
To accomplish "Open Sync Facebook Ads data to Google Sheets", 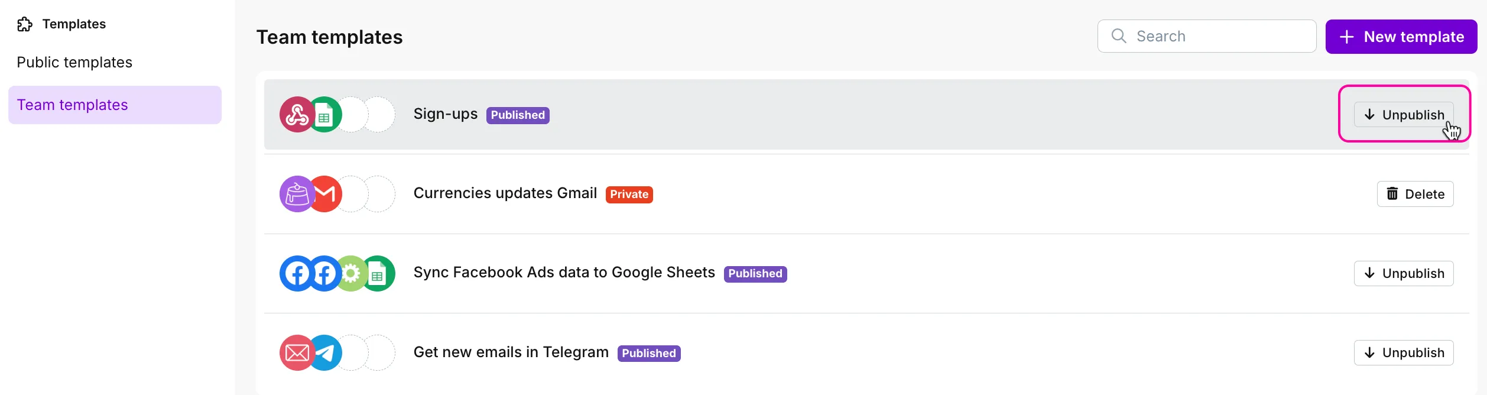I will coord(564,273).
